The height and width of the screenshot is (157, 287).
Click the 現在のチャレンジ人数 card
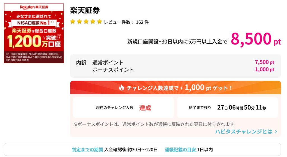[124, 107]
